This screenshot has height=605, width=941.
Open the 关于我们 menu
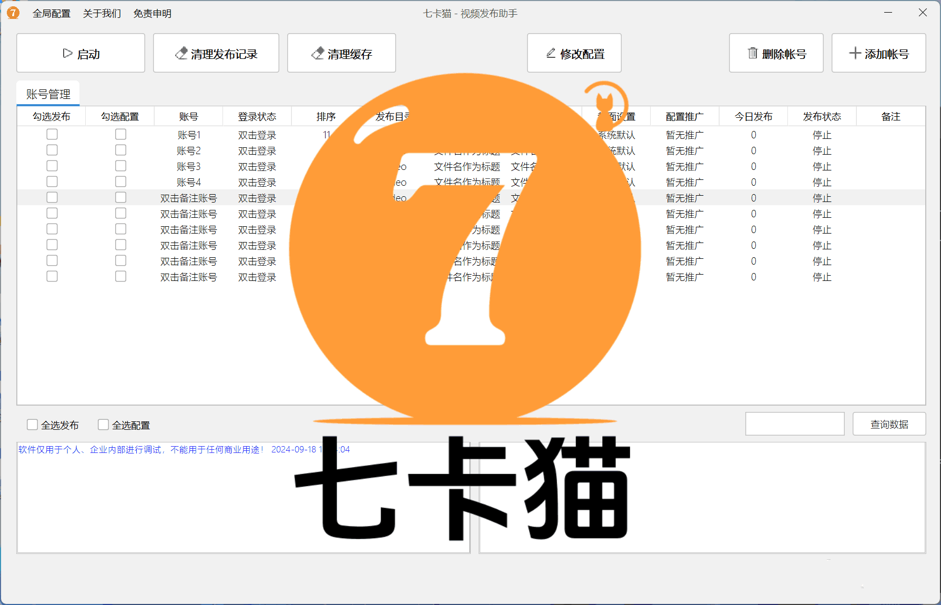(102, 14)
